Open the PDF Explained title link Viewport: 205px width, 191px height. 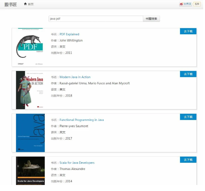(70, 35)
